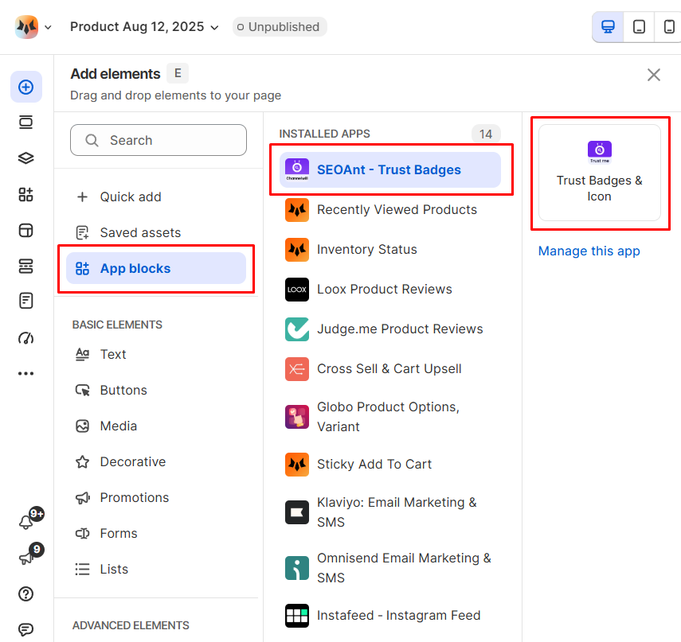
Task: Open Decorative basic elements
Action: coord(156,461)
